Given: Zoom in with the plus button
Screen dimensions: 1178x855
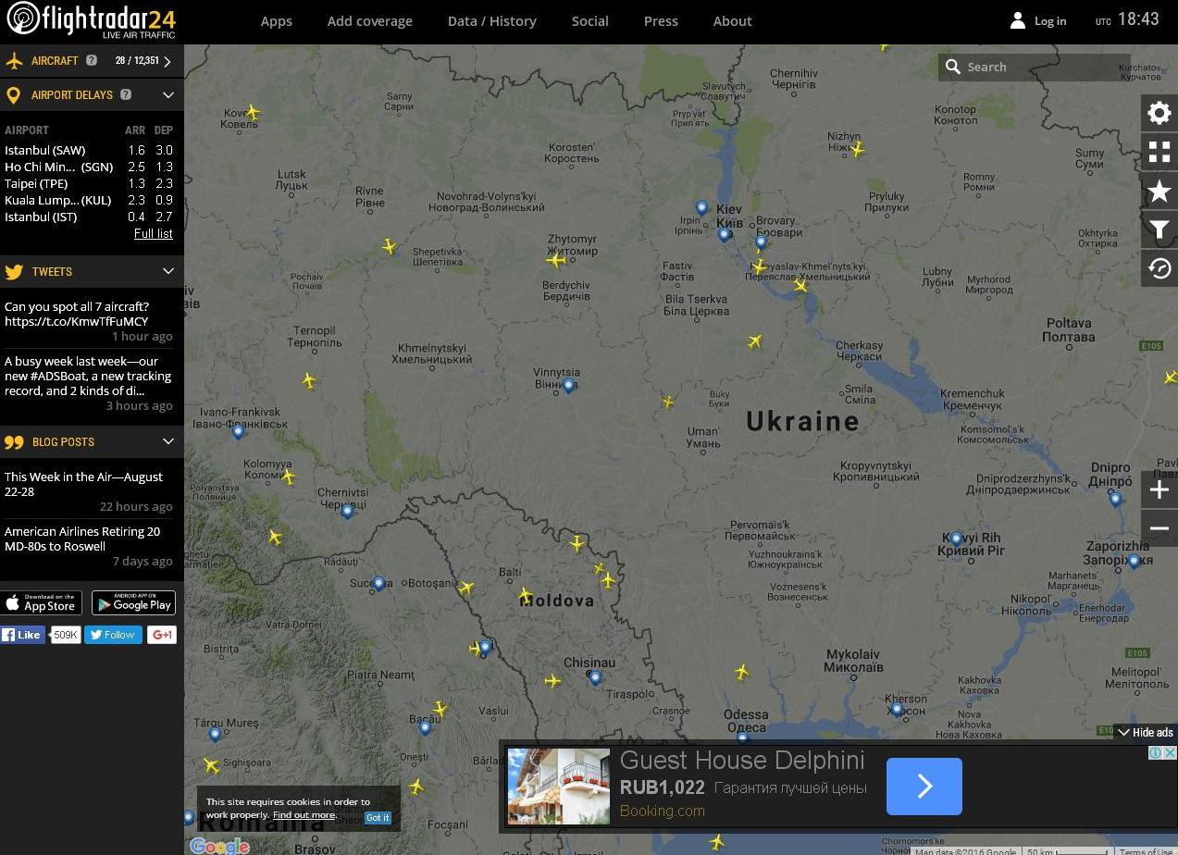Looking at the screenshot, I should coord(1159,489).
